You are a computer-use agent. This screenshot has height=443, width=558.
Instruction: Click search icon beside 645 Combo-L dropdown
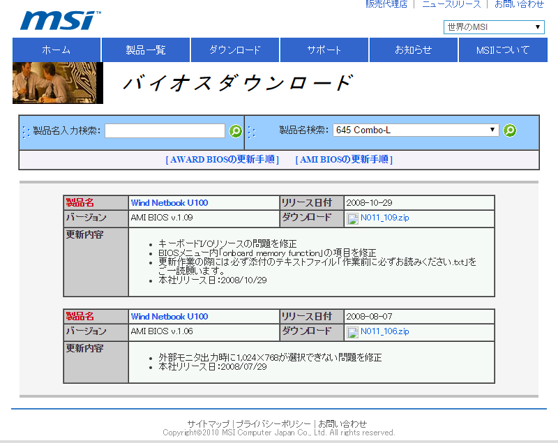[510, 130]
